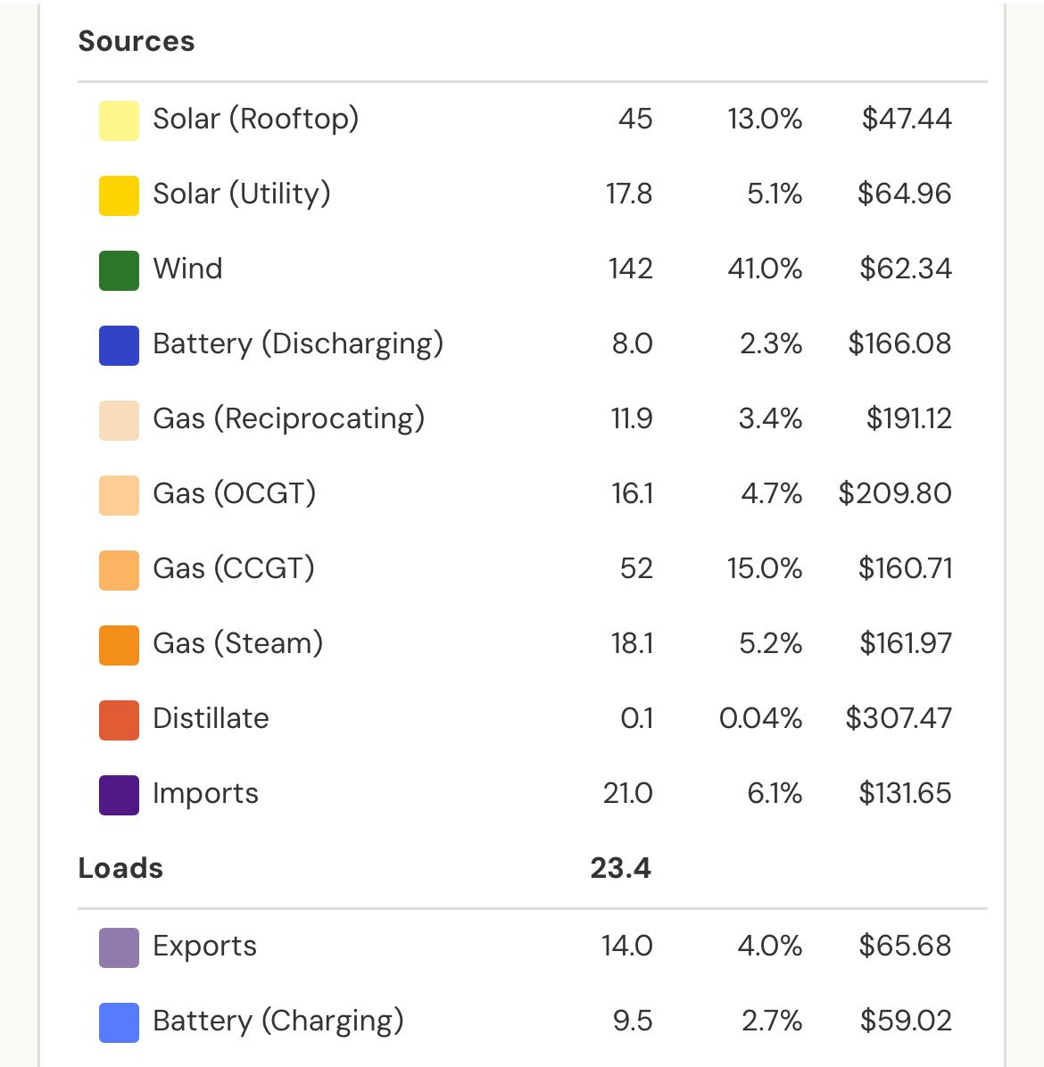Click the red Distillate color swatch
Viewport: 1044px width, 1067px height.
click(119, 719)
